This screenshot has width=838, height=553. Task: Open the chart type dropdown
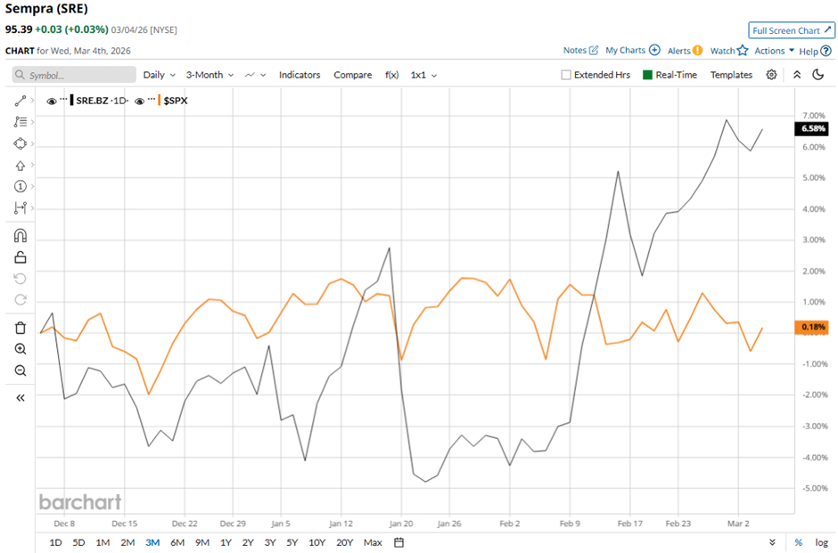click(x=255, y=75)
